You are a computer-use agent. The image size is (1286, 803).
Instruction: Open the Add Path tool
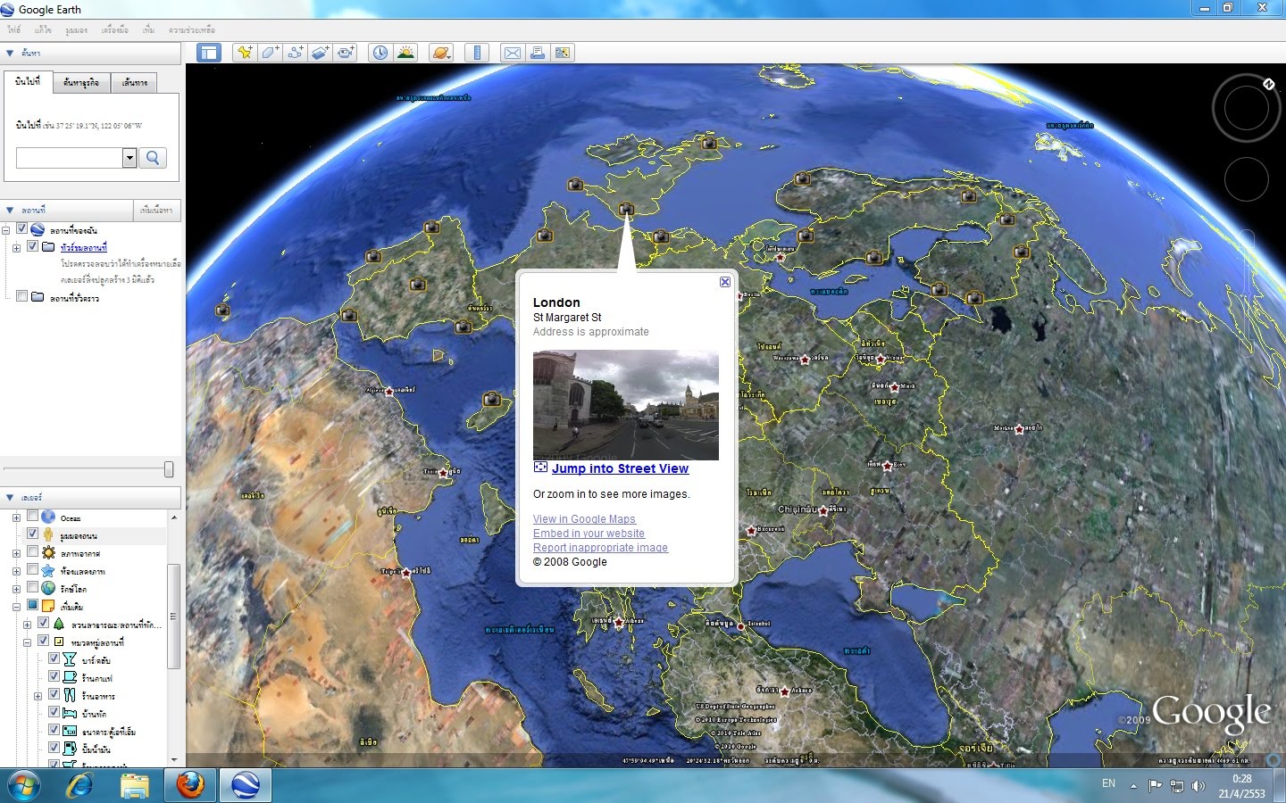pos(295,52)
